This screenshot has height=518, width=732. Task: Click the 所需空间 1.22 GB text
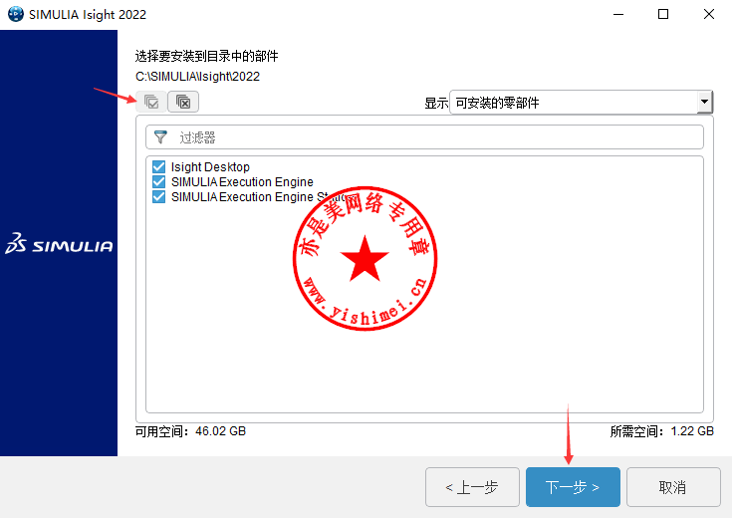click(x=661, y=430)
